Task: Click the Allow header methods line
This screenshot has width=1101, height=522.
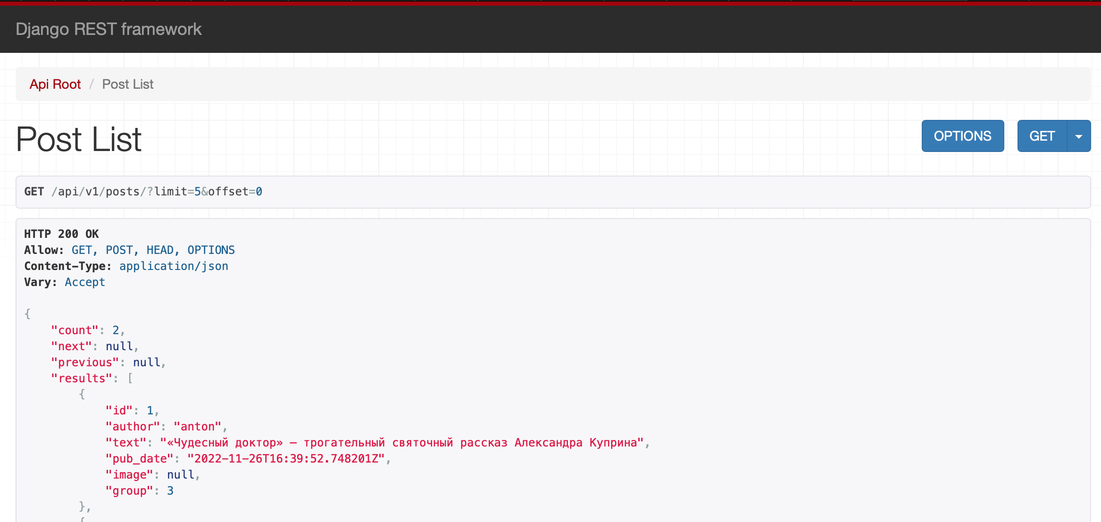Action: [x=129, y=250]
